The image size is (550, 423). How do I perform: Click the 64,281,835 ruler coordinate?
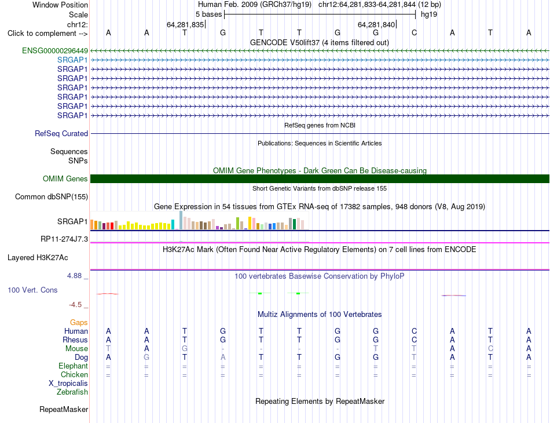coord(185,24)
